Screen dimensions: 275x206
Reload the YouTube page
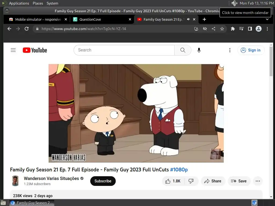[x=27, y=29]
